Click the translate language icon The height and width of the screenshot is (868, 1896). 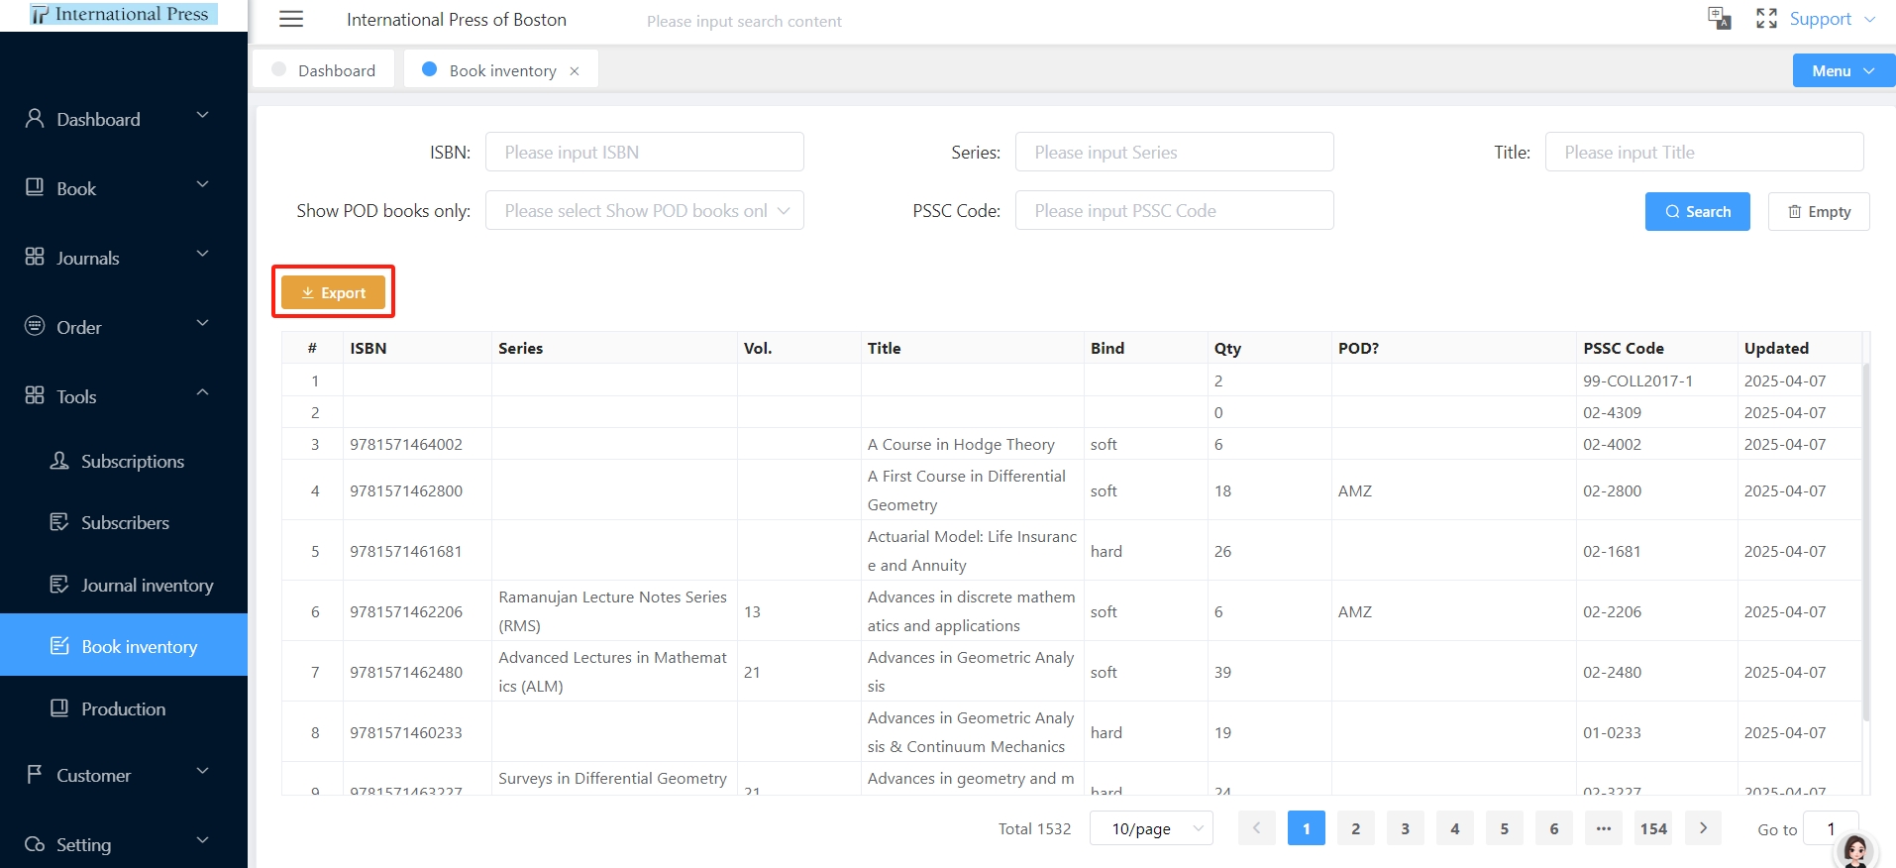[1720, 18]
